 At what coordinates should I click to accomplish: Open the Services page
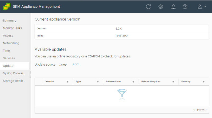(x=9, y=58)
